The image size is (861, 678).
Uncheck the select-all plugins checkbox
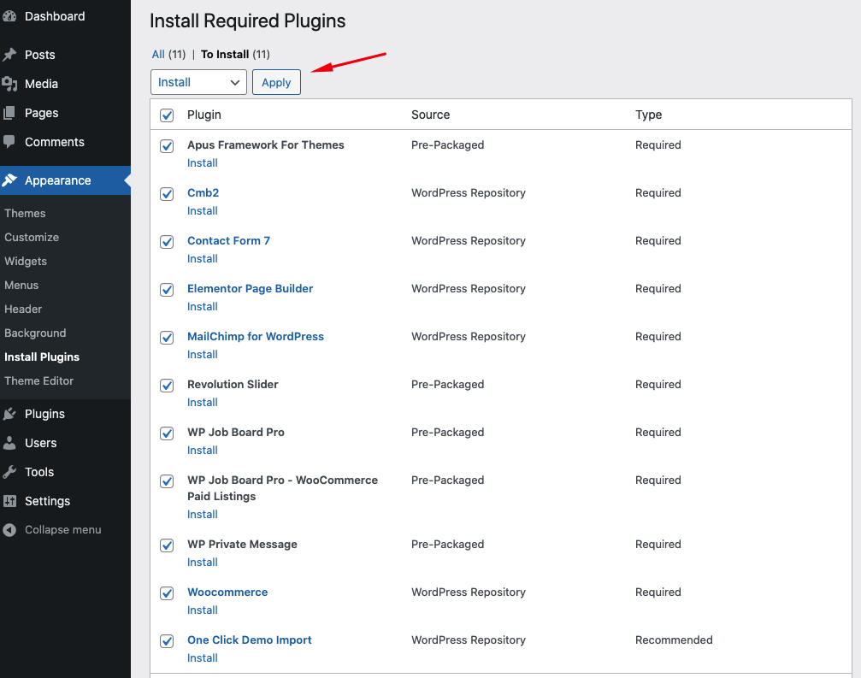pos(167,115)
